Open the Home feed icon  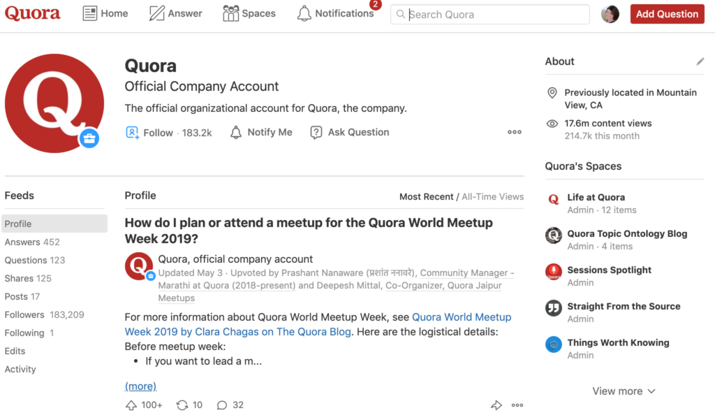(x=90, y=13)
